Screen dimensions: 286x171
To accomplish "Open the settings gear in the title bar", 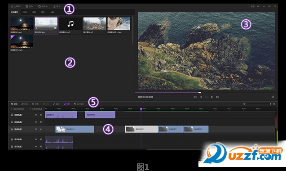I will click(x=258, y=6).
